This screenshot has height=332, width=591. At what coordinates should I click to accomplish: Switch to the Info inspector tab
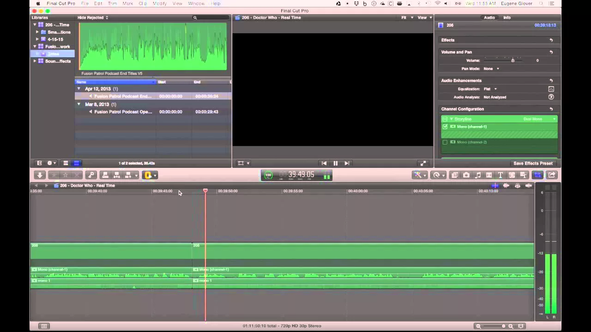click(507, 18)
